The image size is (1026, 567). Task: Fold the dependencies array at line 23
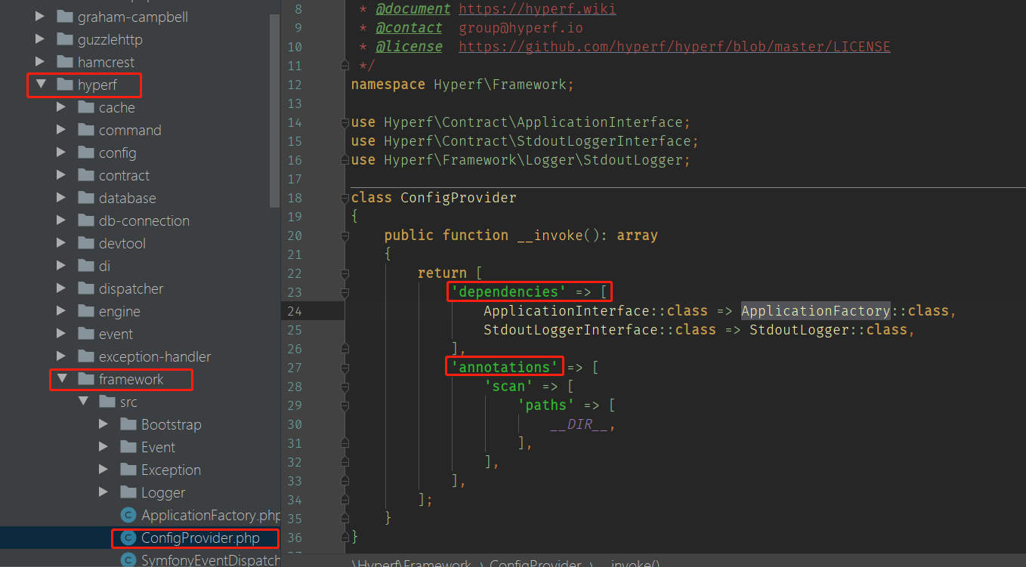click(345, 292)
